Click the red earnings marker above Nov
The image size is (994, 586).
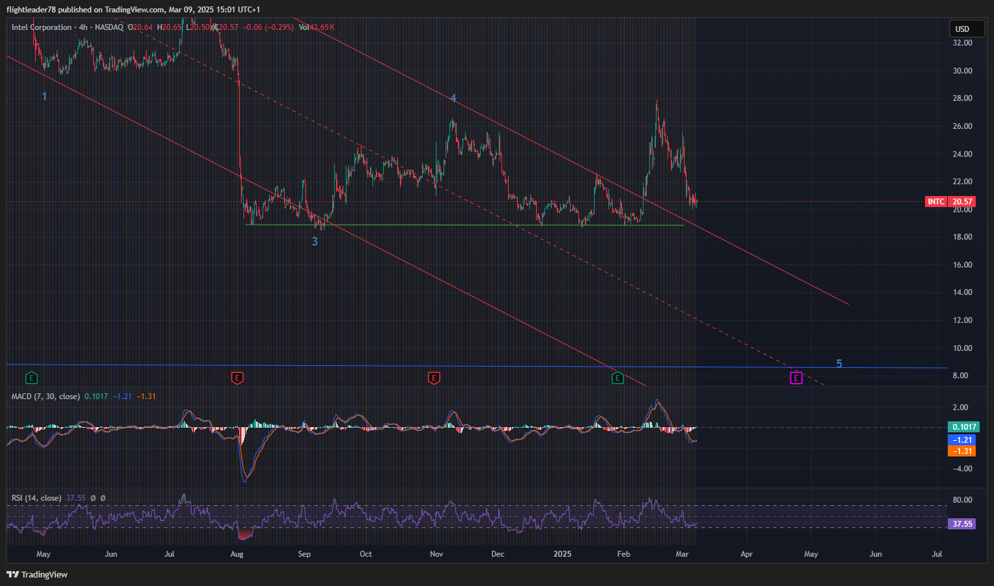pyautogui.click(x=434, y=378)
